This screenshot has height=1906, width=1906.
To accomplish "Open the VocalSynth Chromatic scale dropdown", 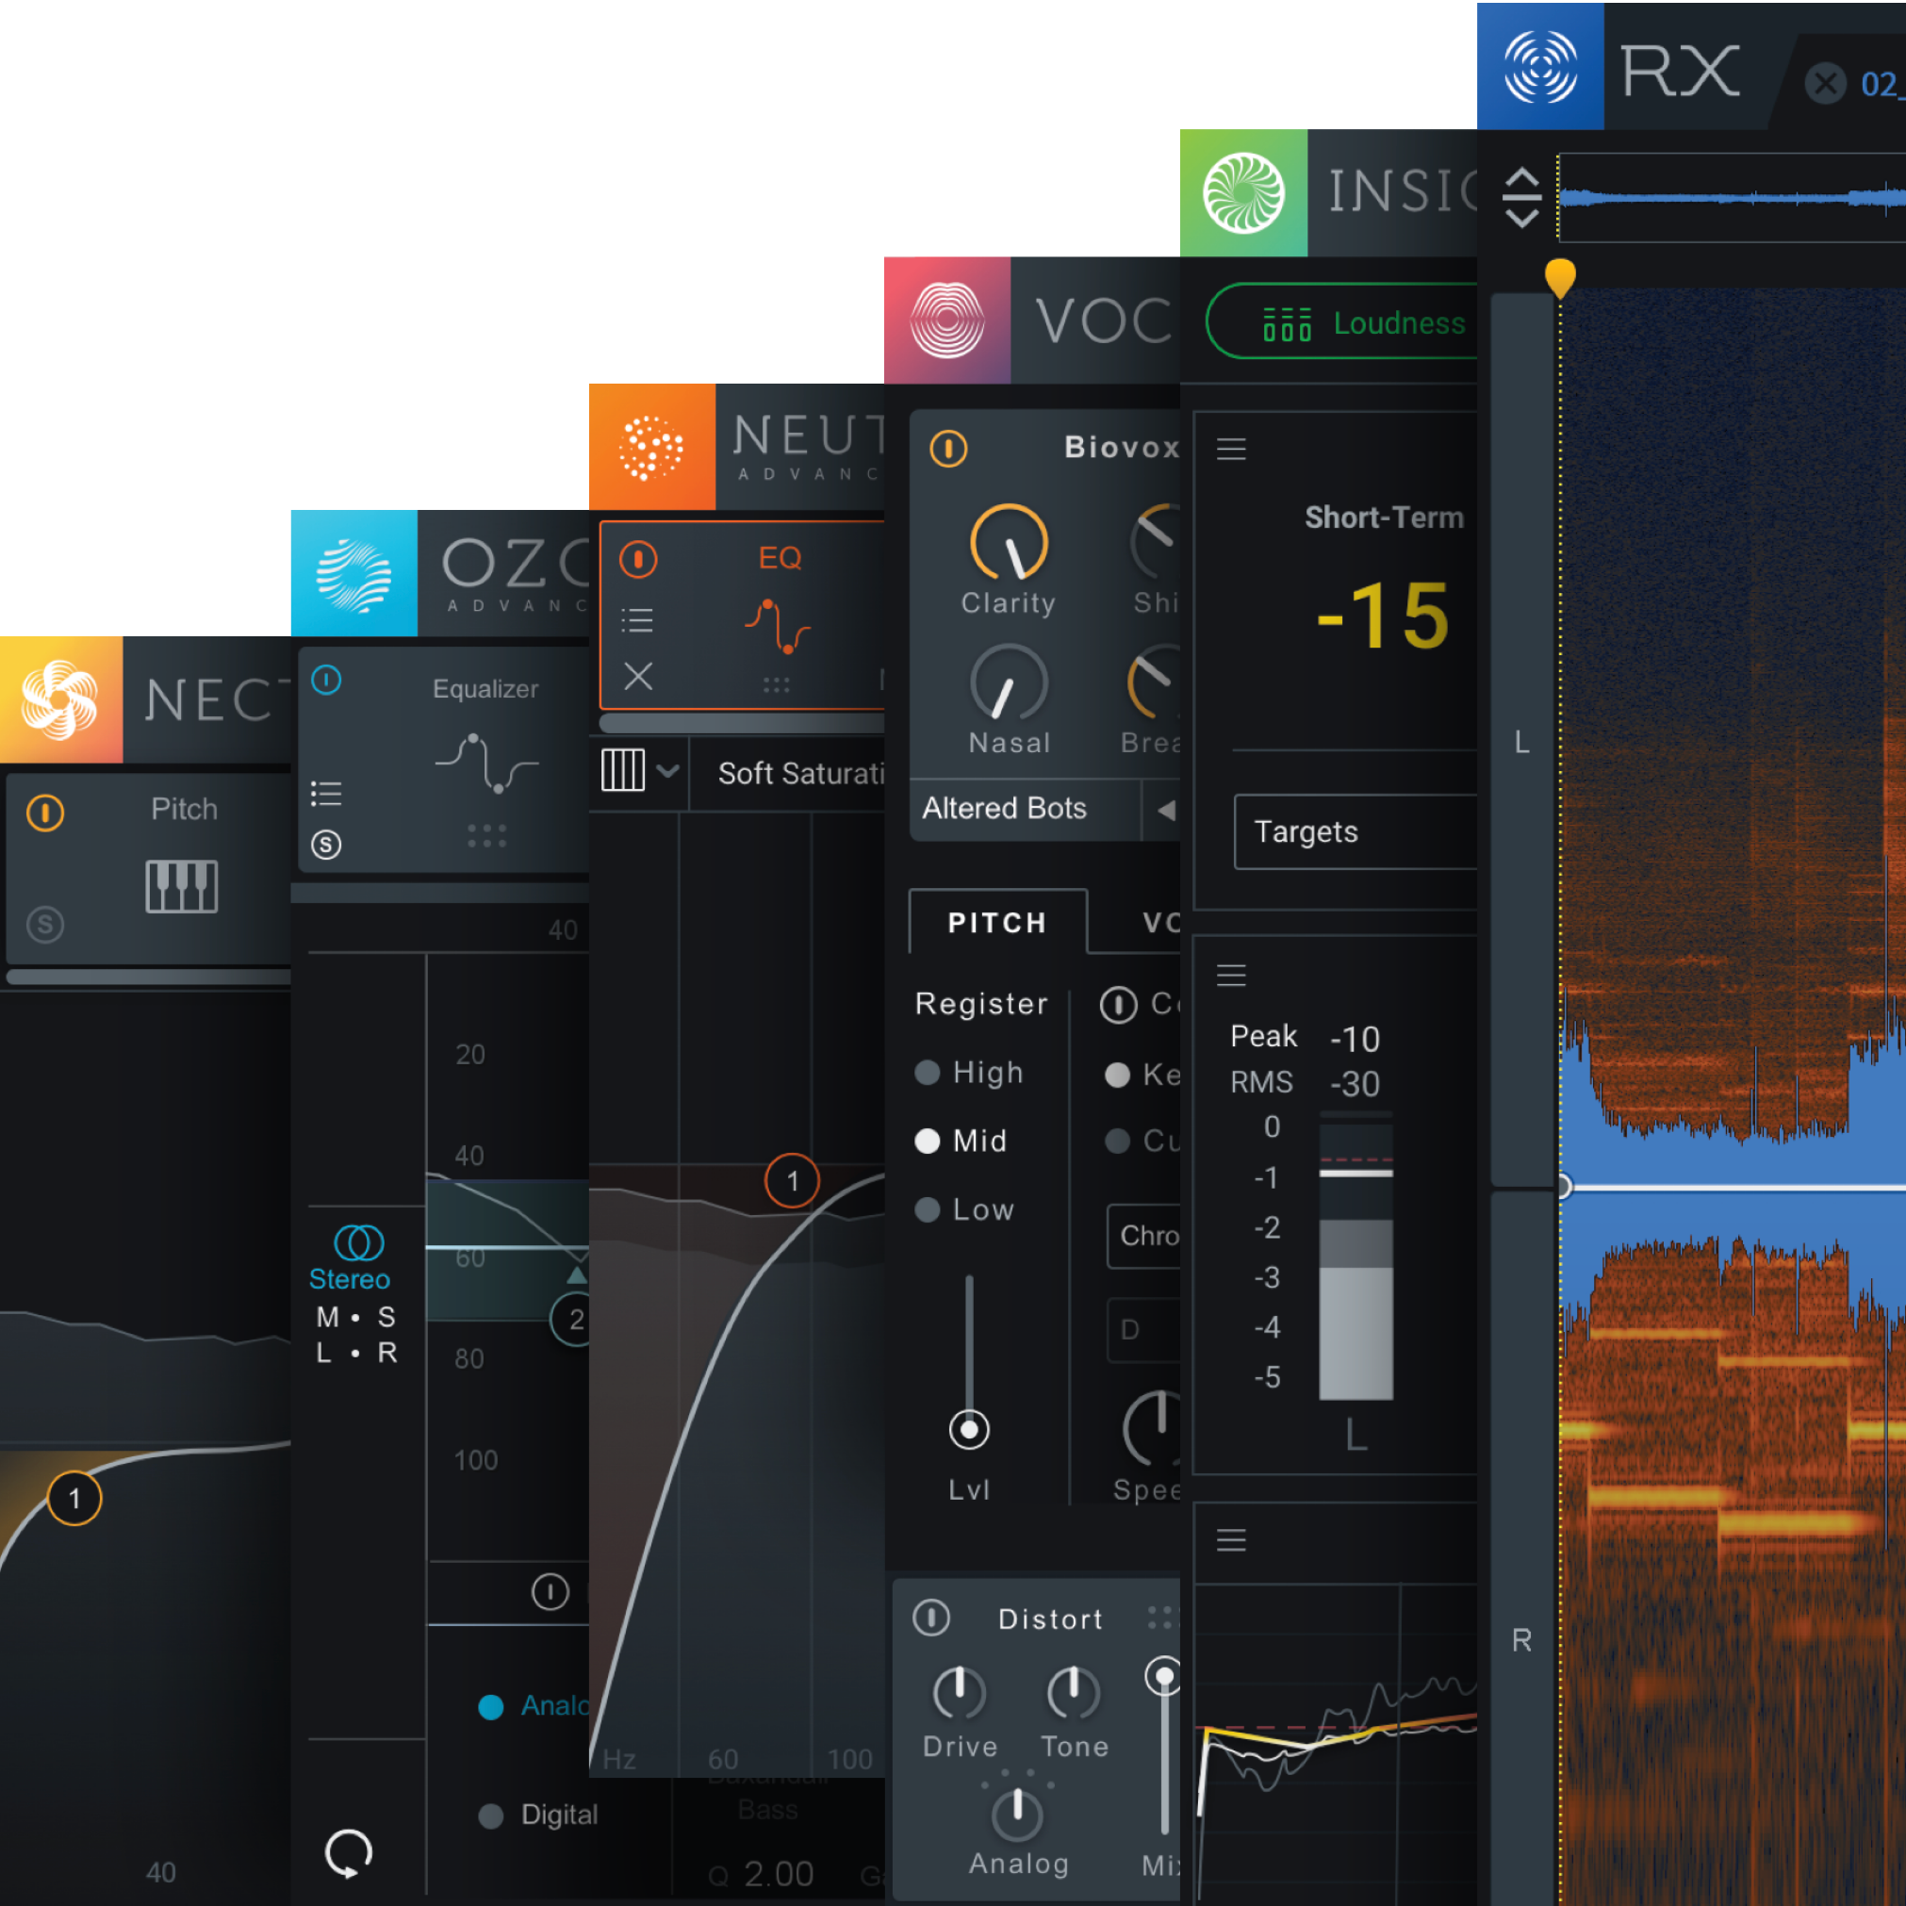I will [x=1143, y=1235].
